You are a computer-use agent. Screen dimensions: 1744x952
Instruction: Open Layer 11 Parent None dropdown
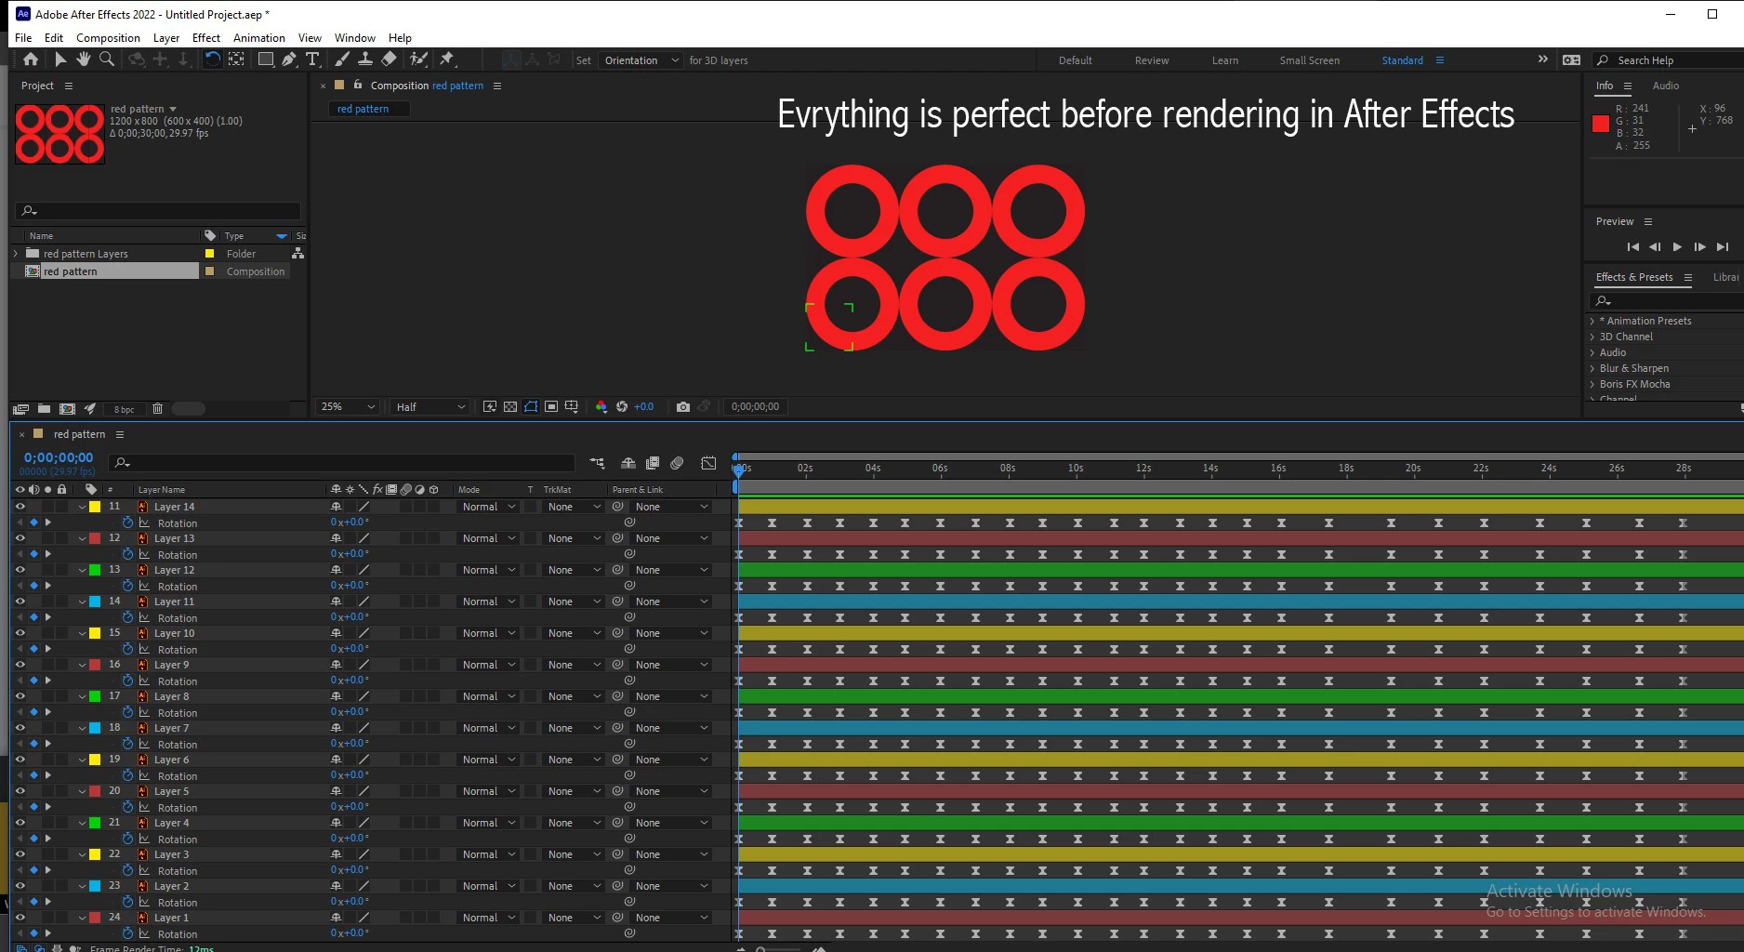click(x=672, y=602)
